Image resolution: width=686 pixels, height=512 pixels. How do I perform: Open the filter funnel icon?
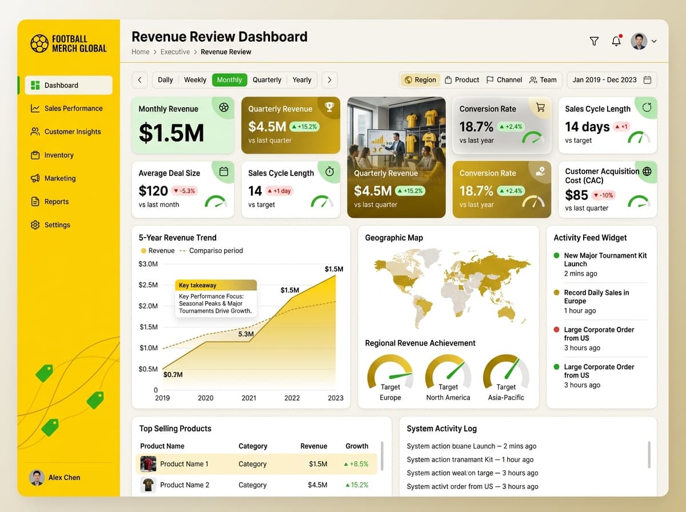pos(594,41)
